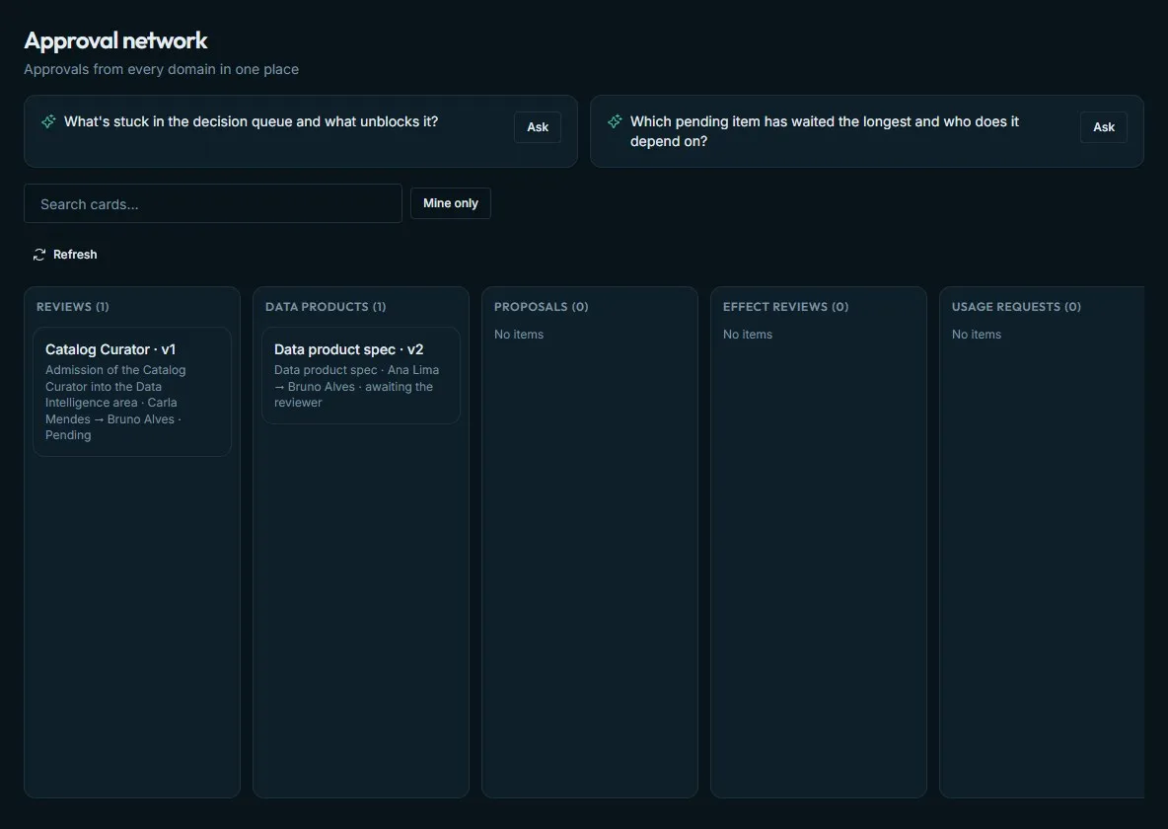Open the Data product spec · v2 card

(360, 376)
